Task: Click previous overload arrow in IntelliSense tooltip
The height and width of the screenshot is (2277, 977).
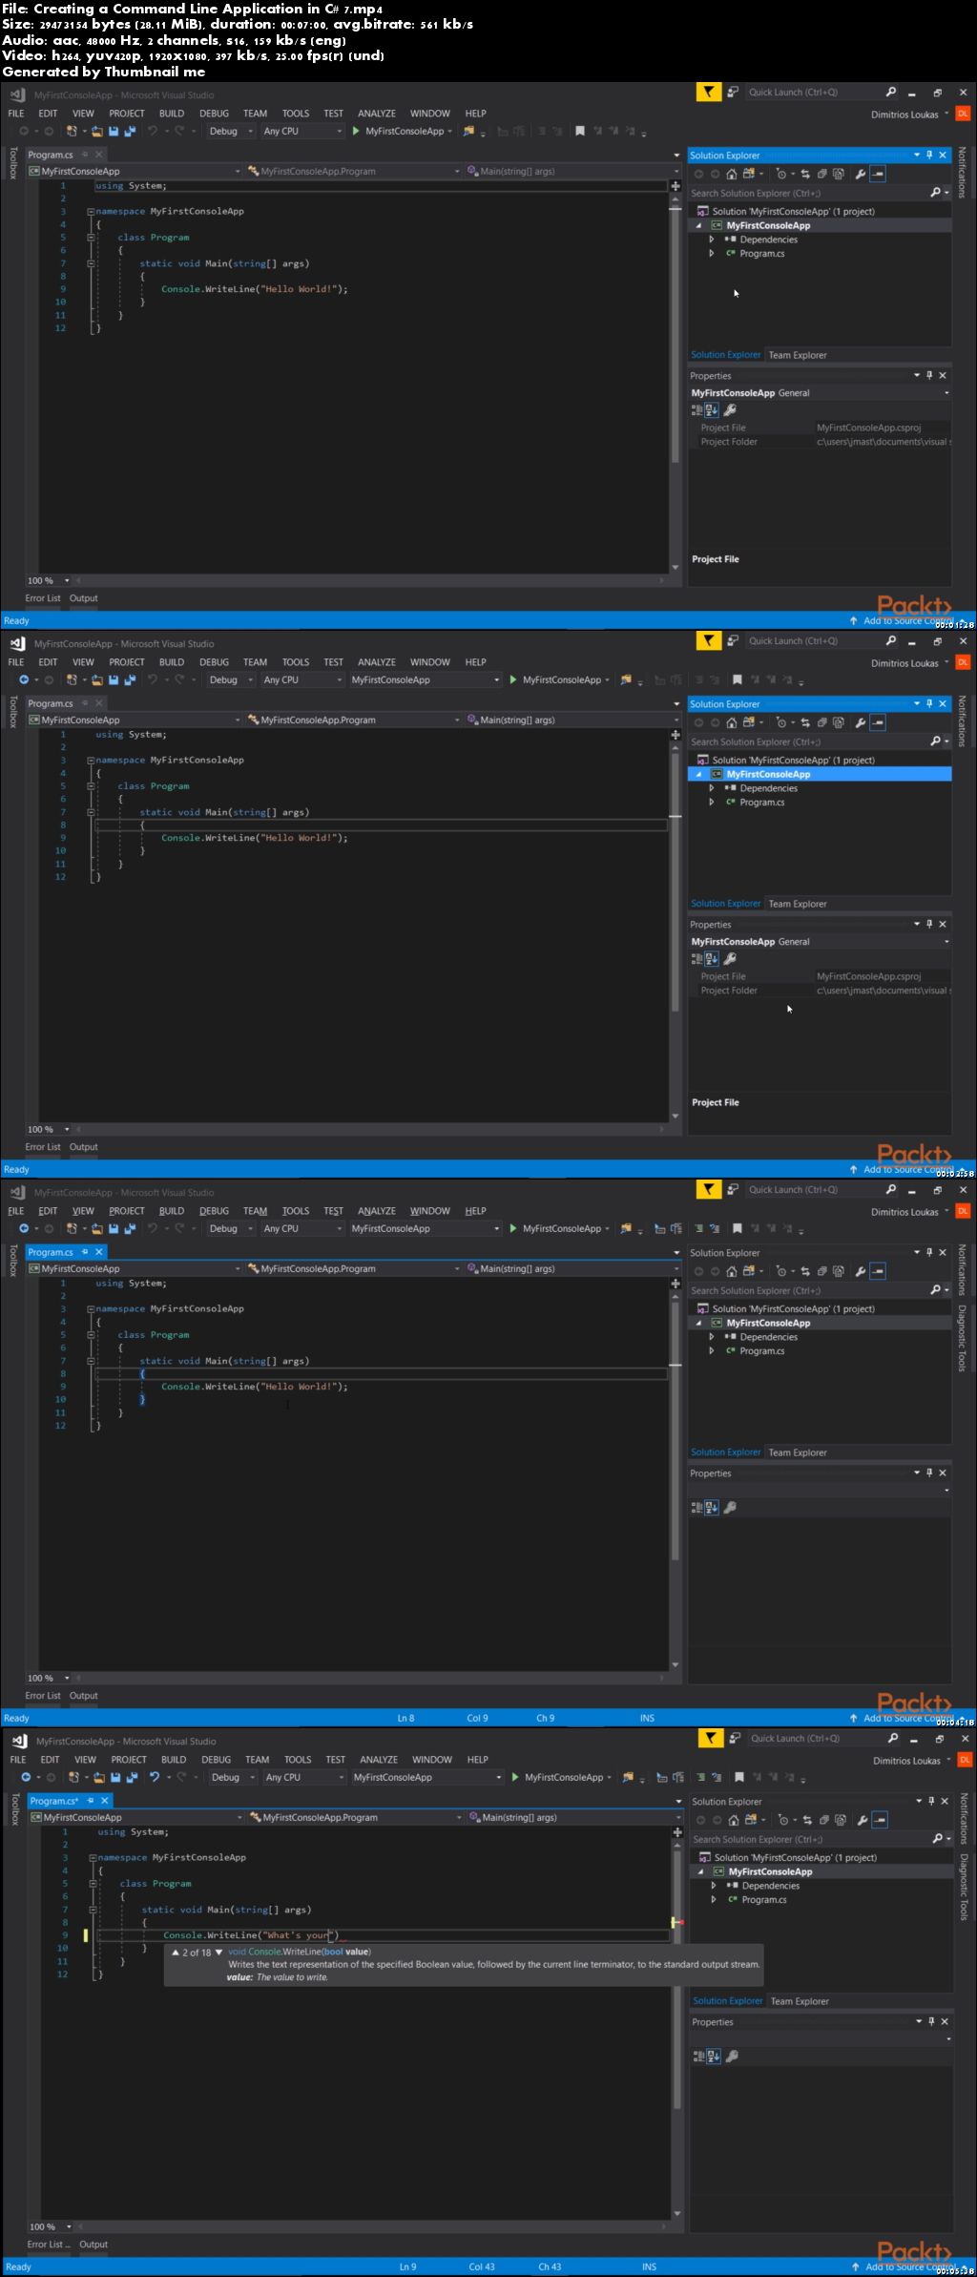Action: click(176, 1953)
